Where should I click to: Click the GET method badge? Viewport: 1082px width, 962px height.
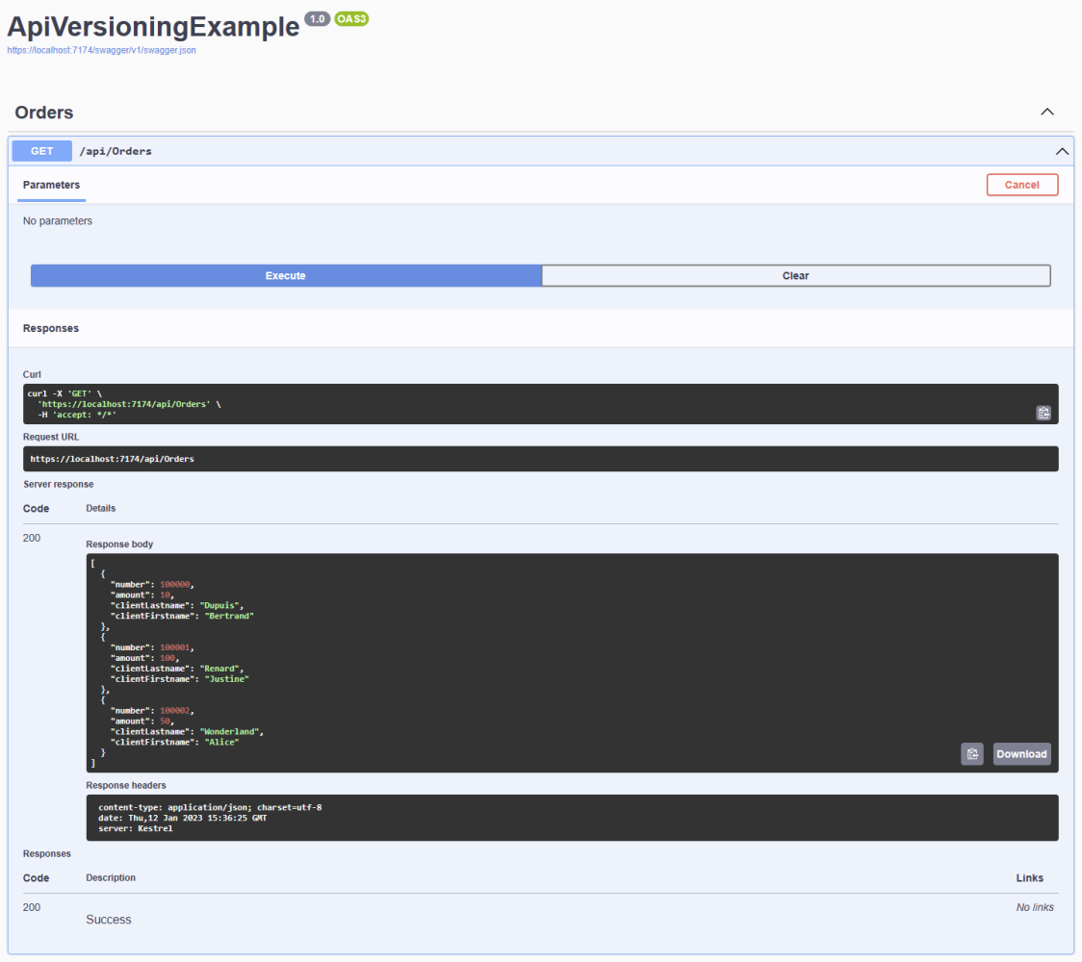point(42,151)
